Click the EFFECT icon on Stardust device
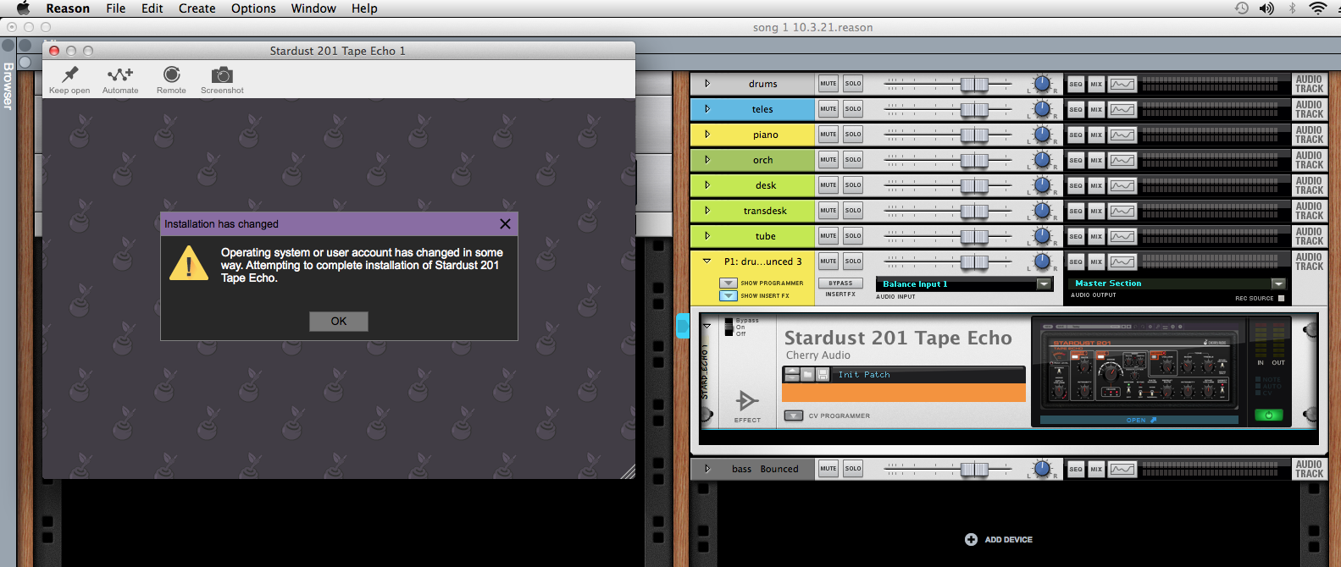 point(747,400)
